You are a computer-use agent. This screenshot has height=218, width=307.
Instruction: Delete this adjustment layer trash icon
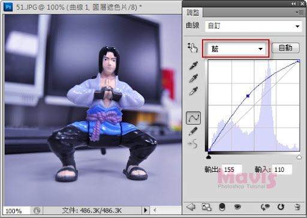tap(297, 207)
